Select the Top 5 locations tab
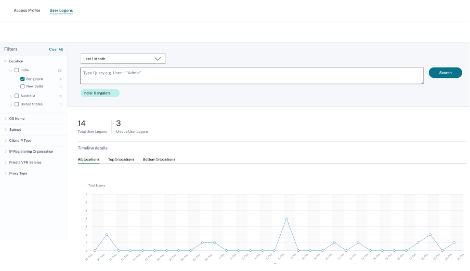470x271 pixels. [121, 159]
